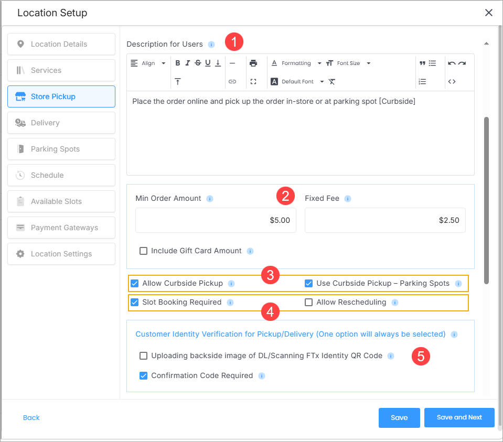This screenshot has width=503, height=442.
Task: Close the Location Setup dialog
Action: [x=488, y=13]
